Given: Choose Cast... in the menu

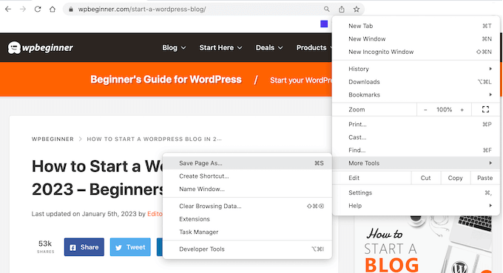Looking at the screenshot, I should (x=416, y=137).
